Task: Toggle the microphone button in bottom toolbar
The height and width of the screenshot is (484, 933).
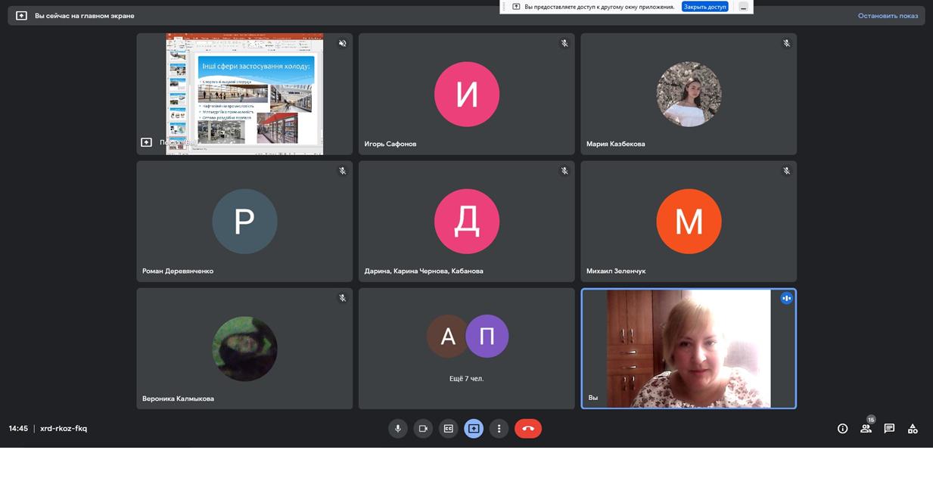Action: (398, 429)
